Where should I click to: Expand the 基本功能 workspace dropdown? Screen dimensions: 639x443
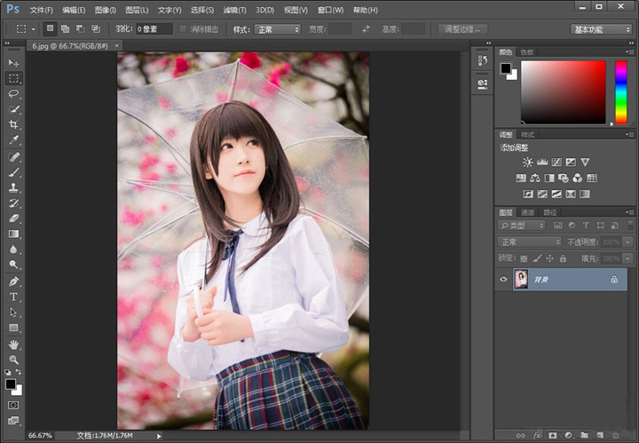coord(601,29)
